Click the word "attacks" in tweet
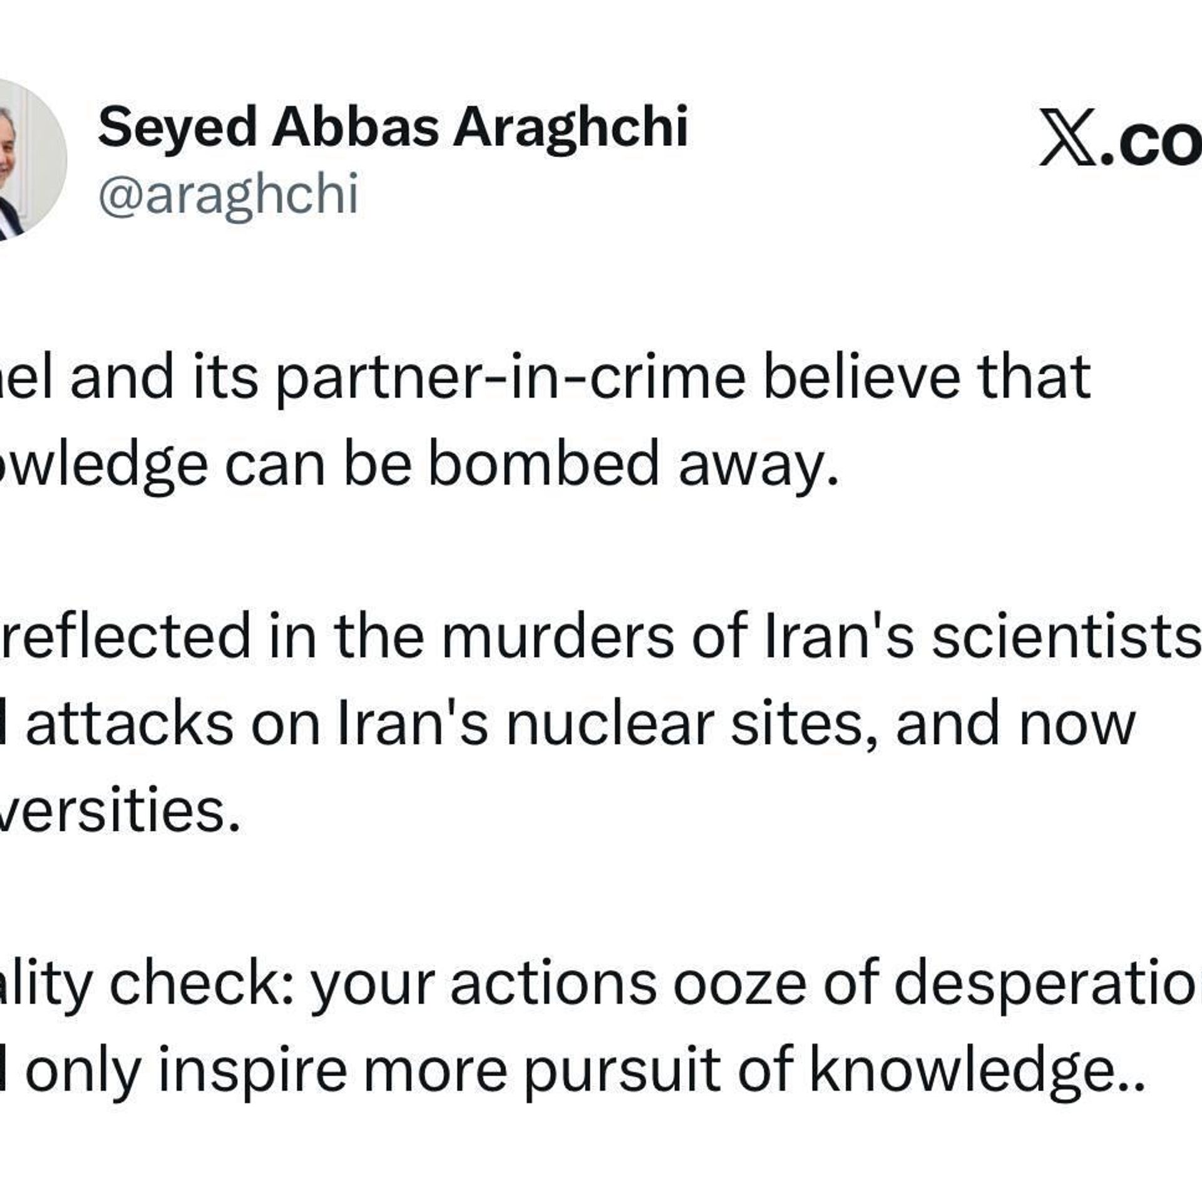The height and width of the screenshot is (1201, 1202). tap(130, 725)
